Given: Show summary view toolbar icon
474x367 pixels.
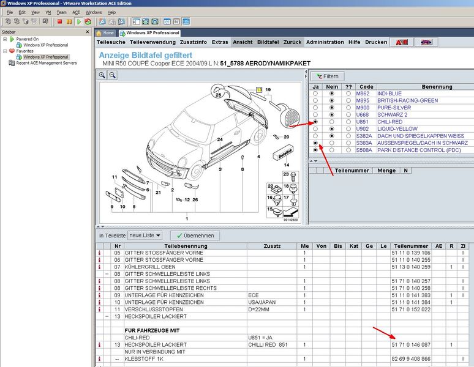Looking at the screenshot, I should [167, 21].
